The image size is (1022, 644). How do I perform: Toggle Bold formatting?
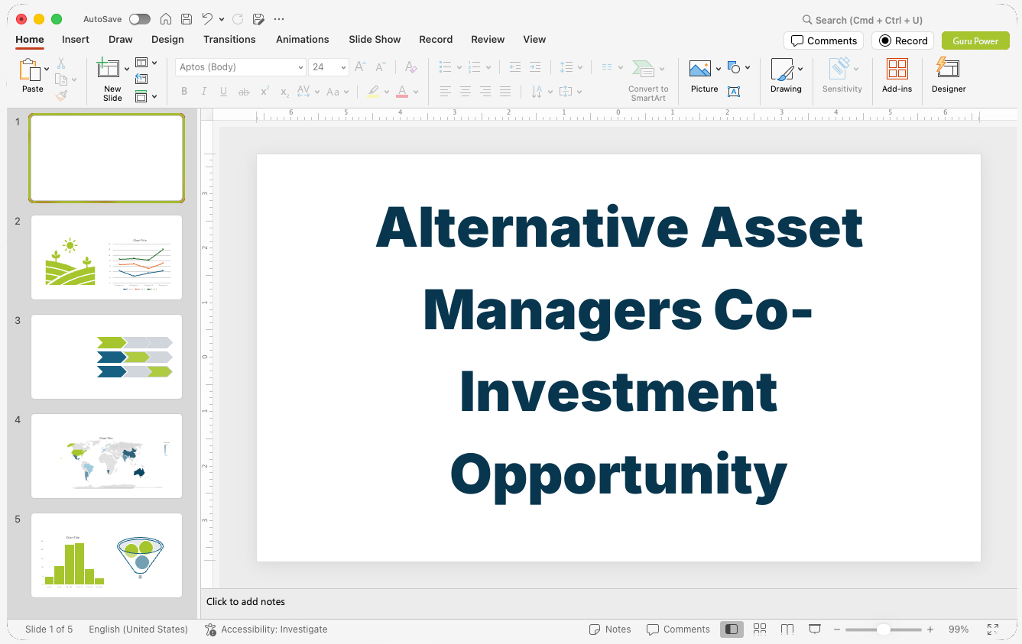(x=184, y=92)
